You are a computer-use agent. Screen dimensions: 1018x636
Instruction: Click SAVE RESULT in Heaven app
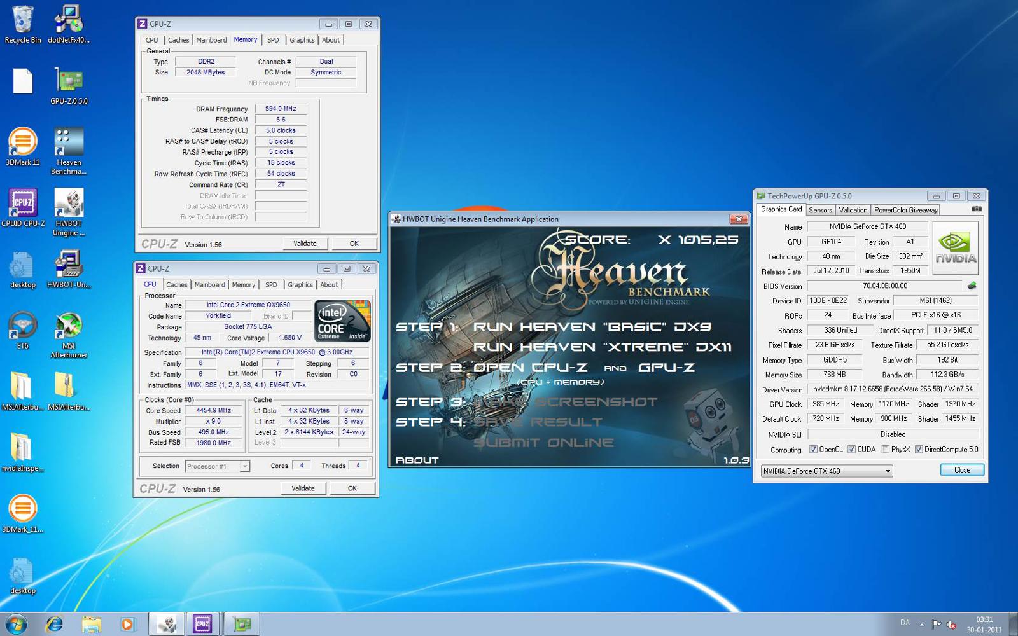pos(538,422)
